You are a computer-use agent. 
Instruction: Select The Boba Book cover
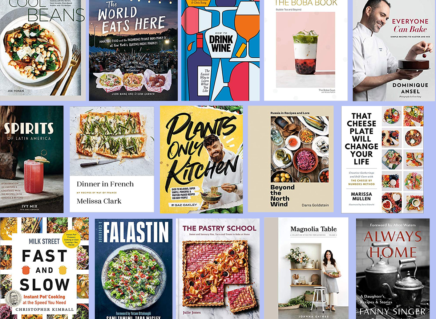pos(306,50)
